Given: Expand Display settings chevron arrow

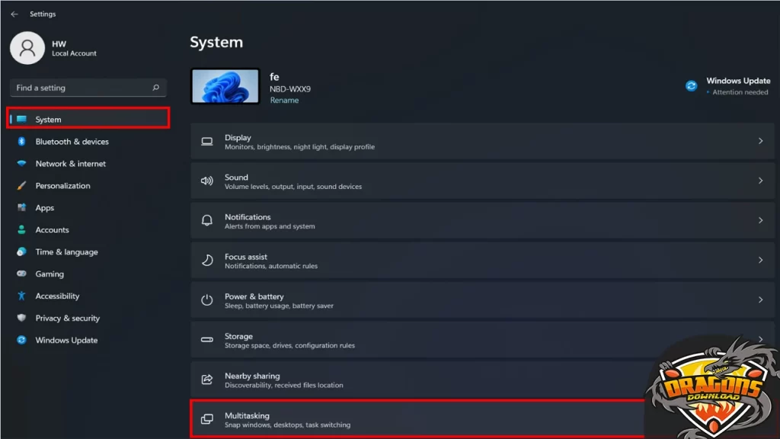Looking at the screenshot, I should [x=760, y=141].
